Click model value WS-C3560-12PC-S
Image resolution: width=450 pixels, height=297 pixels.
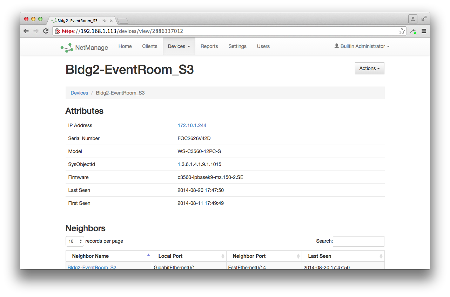coord(199,151)
